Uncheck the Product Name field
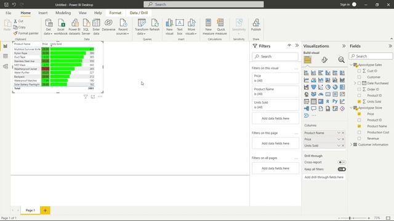The height and width of the screenshot is (221, 394). [x=359, y=126]
